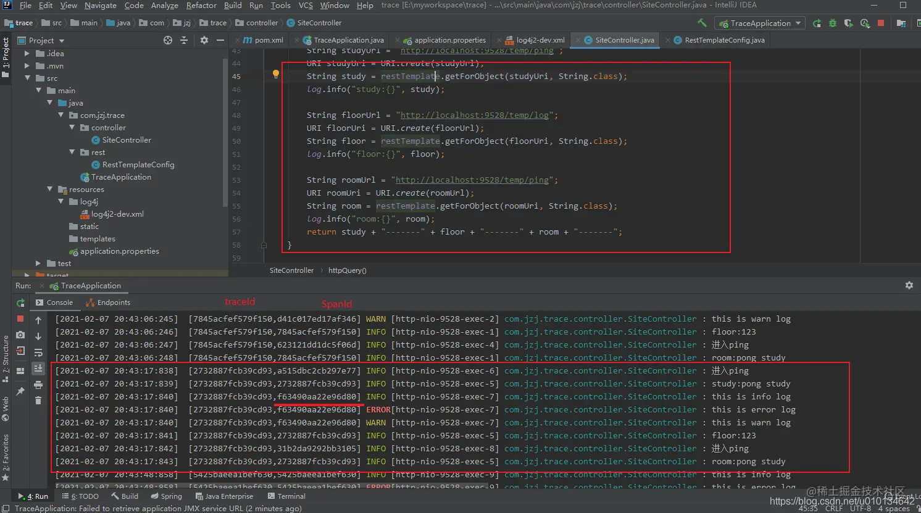Select the Console tab in Run panel
The image size is (921, 513).
click(x=54, y=302)
